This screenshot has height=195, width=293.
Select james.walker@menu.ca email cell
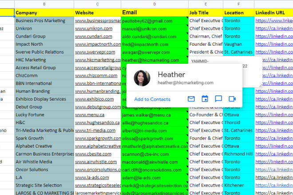154,115
